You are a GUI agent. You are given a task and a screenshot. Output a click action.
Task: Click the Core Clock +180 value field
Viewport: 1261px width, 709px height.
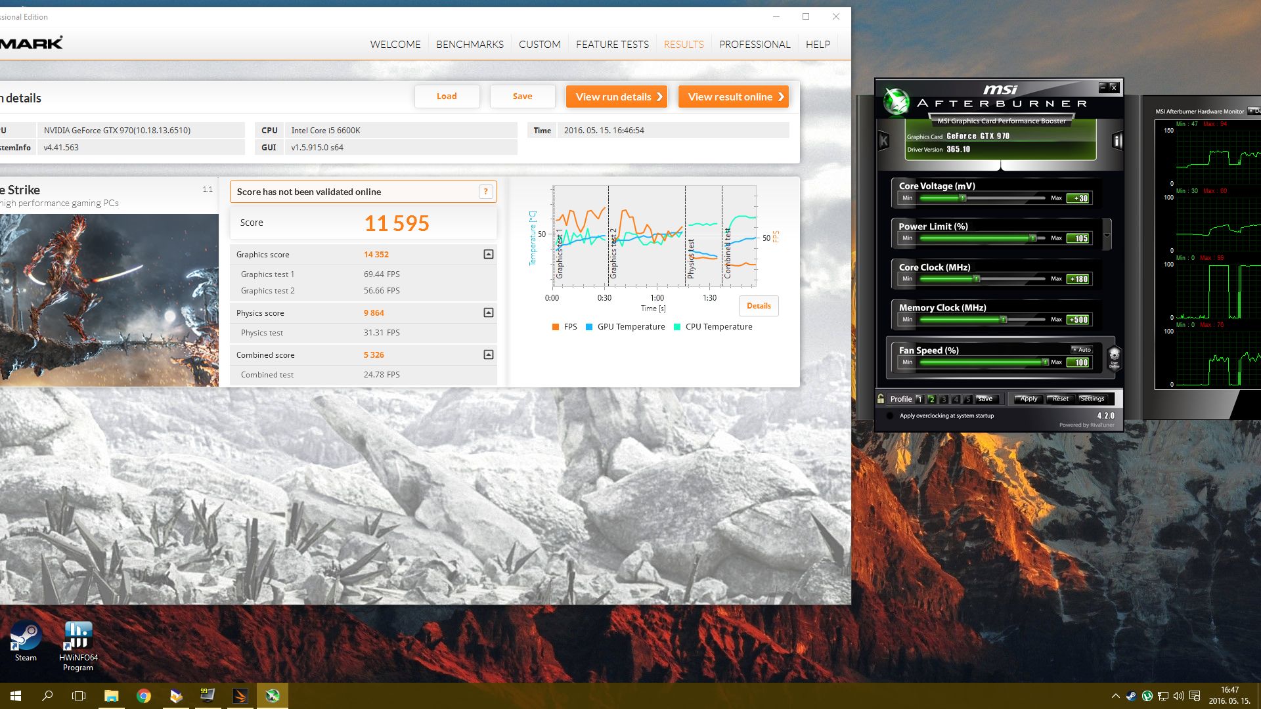click(x=1078, y=279)
